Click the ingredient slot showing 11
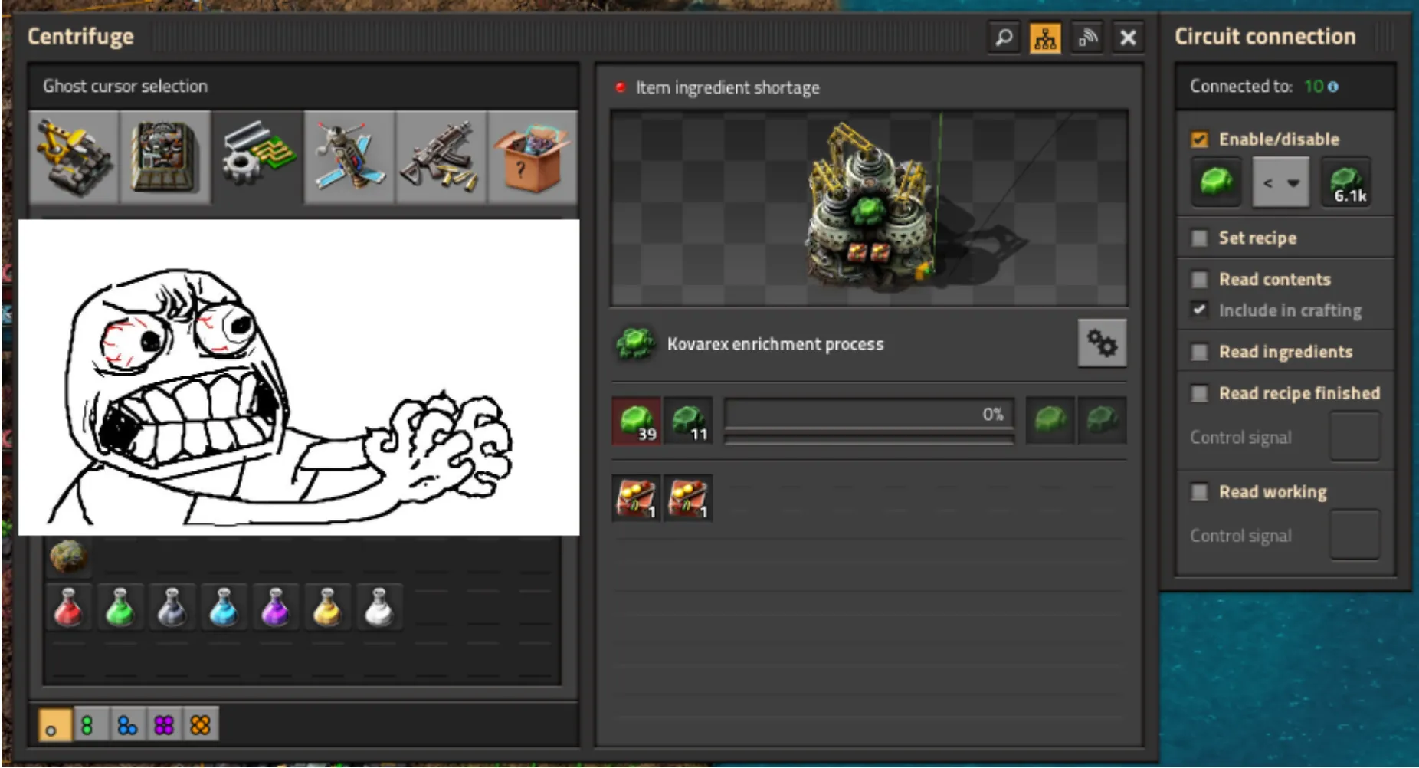The image size is (1419, 768). (688, 421)
